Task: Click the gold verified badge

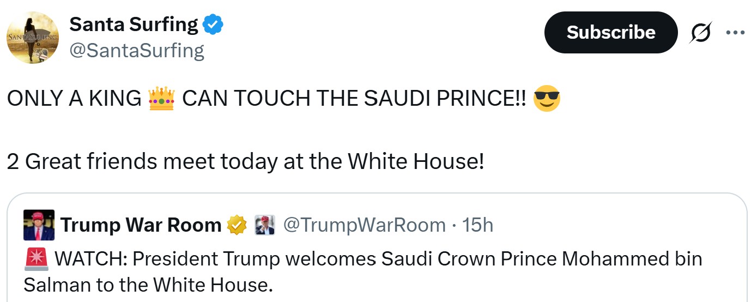Action: point(237,225)
